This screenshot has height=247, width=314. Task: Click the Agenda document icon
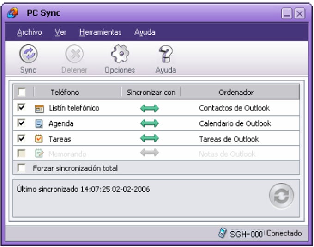[x=39, y=123]
